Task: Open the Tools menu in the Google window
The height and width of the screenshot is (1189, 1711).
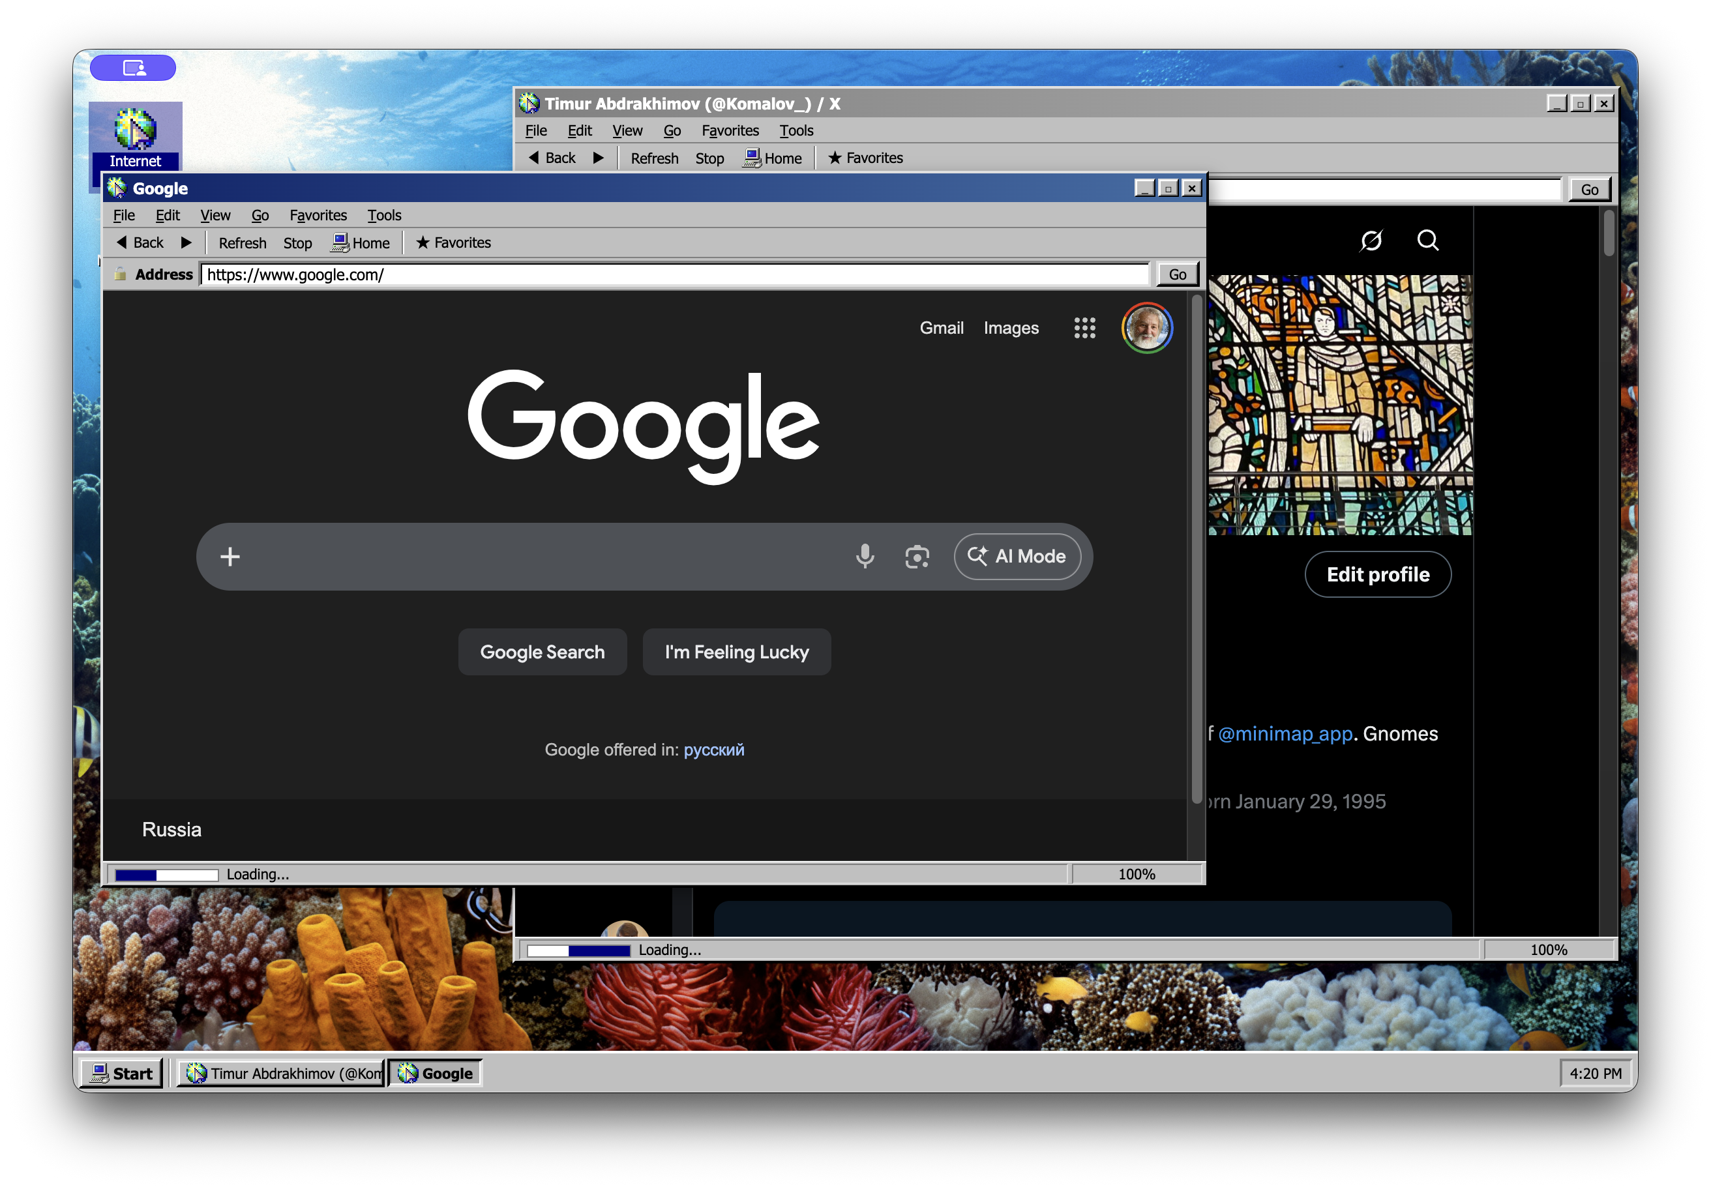Action: pyautogui.click(x=384, y=215)
